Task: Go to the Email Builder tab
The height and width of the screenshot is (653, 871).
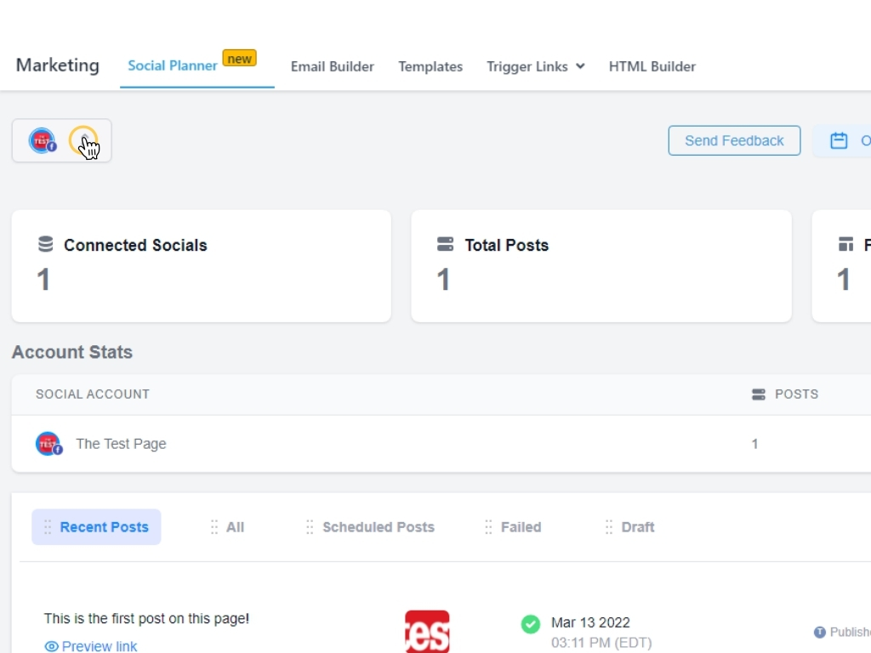Action: [x=333, y=66]
